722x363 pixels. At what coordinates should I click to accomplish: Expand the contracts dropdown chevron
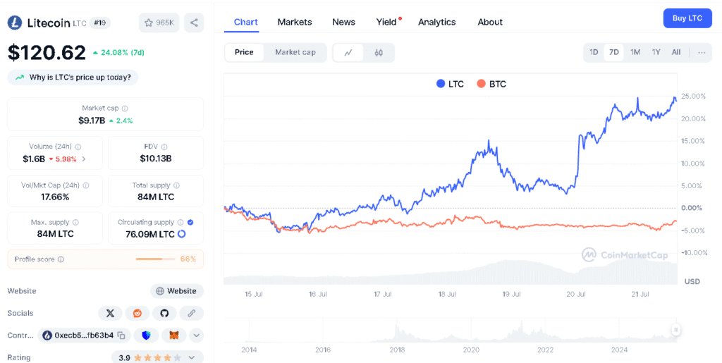click(x=197, y=336)
